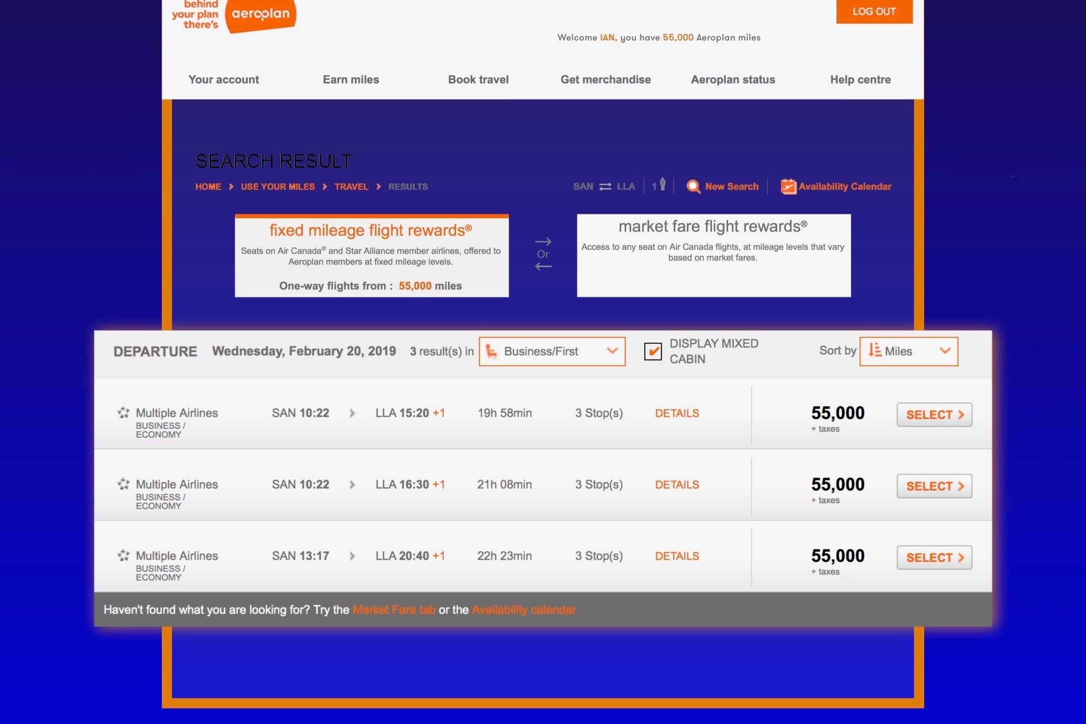1086x724 pixels.
Task: Switch to market fare flight rewards tab
Action: [713, 255]
